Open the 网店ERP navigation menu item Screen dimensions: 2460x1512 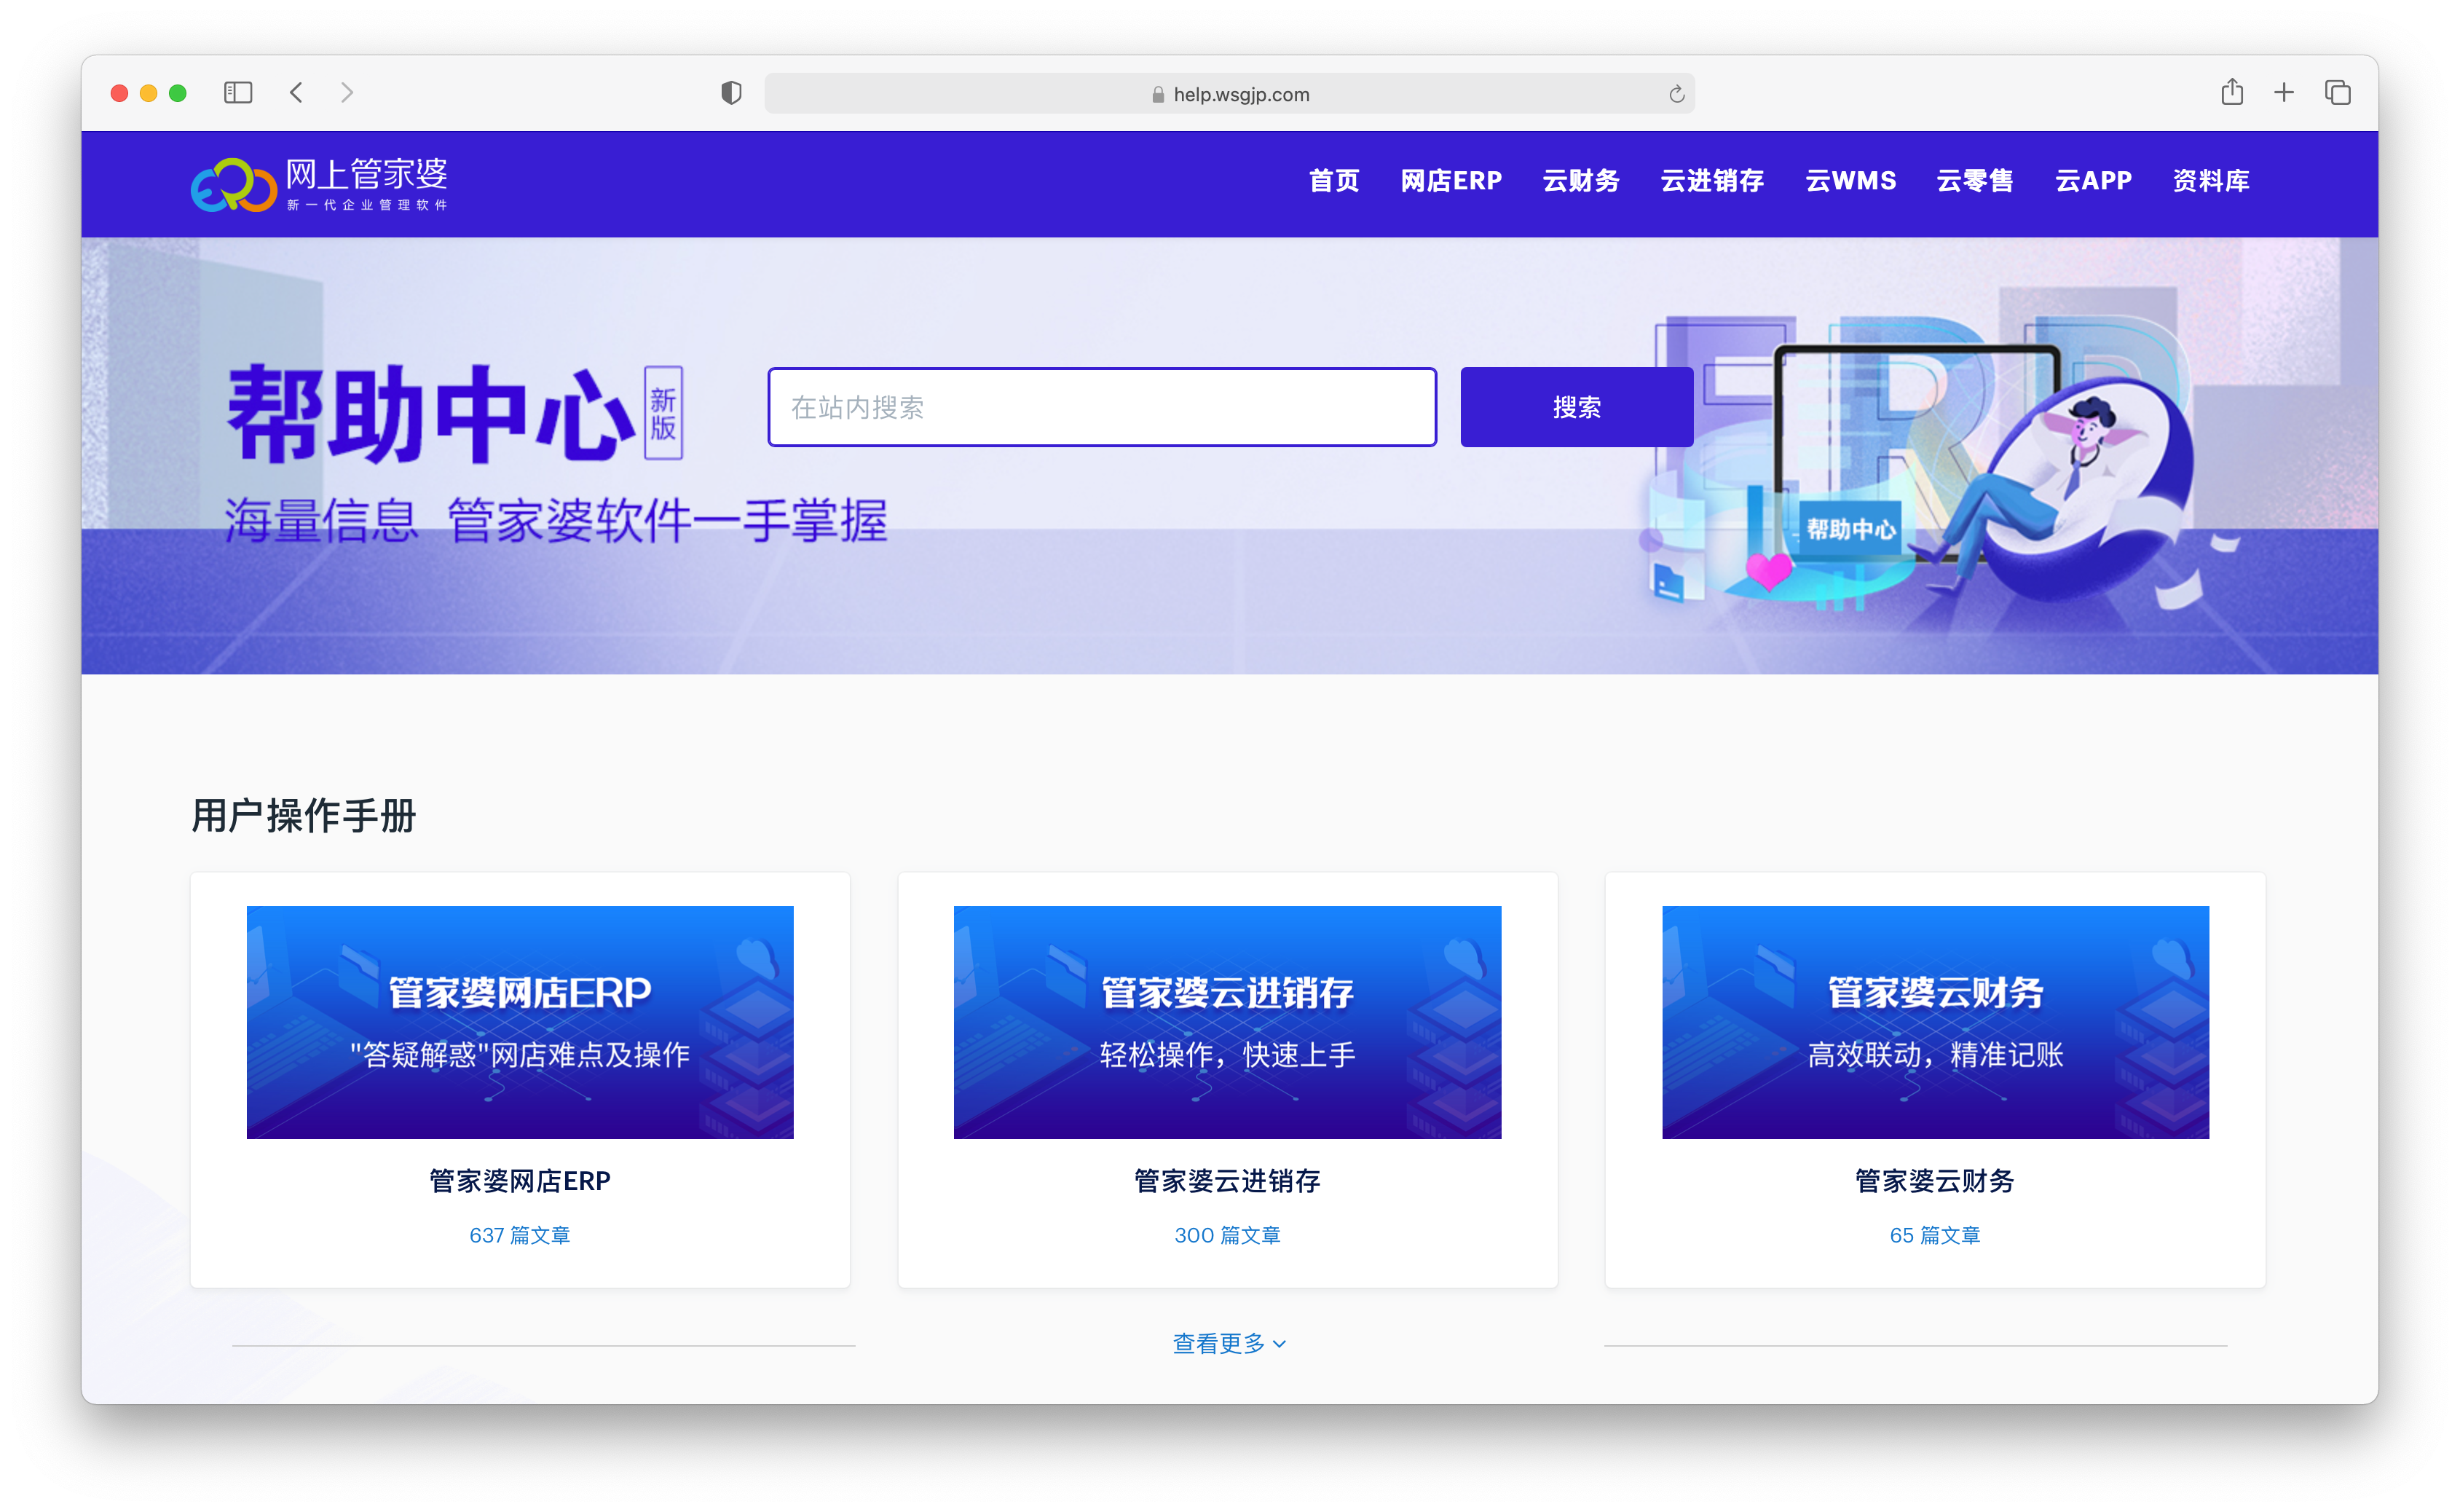[x=1451, y=181]
